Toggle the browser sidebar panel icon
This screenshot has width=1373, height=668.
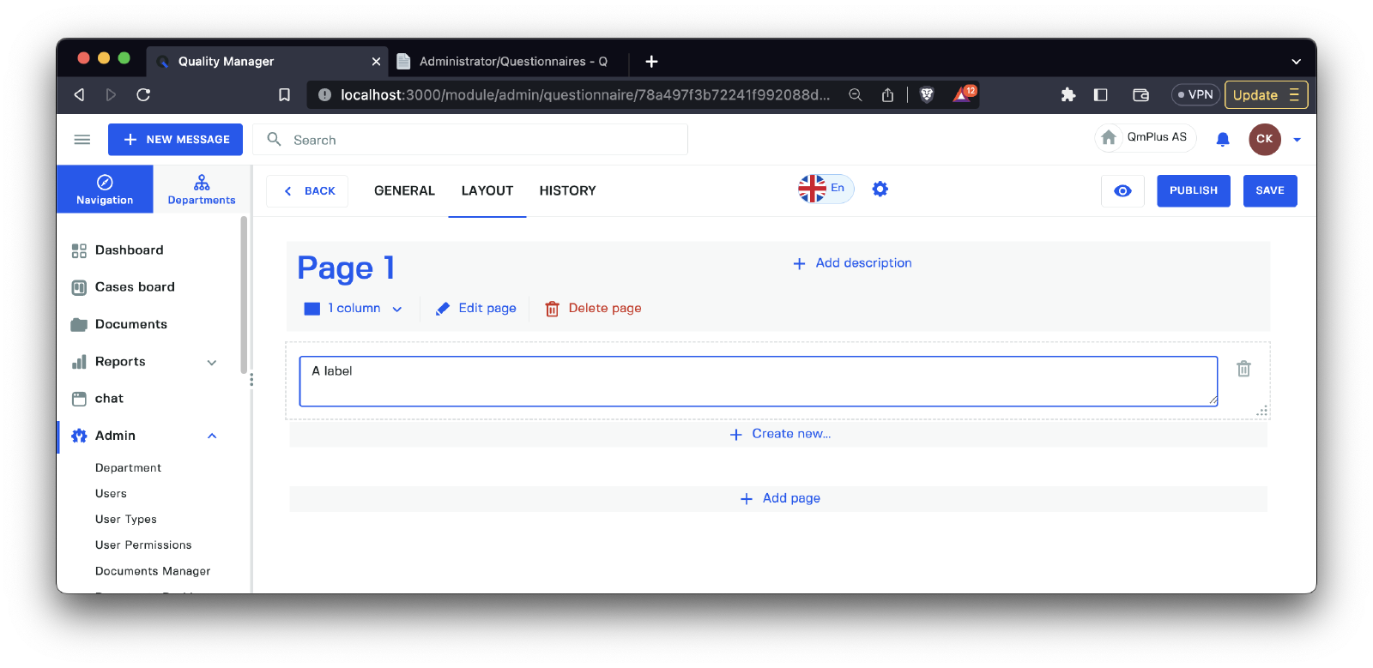point(1100,95)
